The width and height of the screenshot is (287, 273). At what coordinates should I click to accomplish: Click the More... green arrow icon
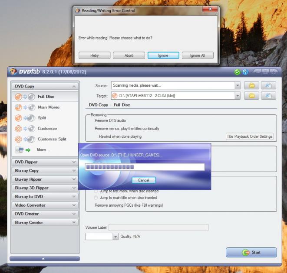(x=28, y=150)
